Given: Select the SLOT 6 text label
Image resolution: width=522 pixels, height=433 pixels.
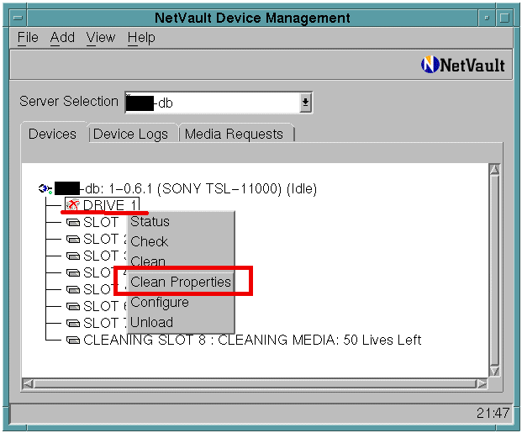Looking at the screenshot, I should pyautogui.click(x=105, y=306).
